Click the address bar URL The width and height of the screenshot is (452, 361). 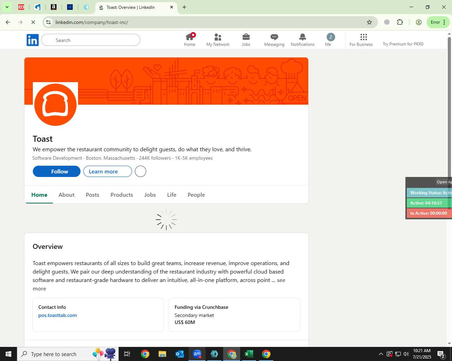(x=92, y=22)
